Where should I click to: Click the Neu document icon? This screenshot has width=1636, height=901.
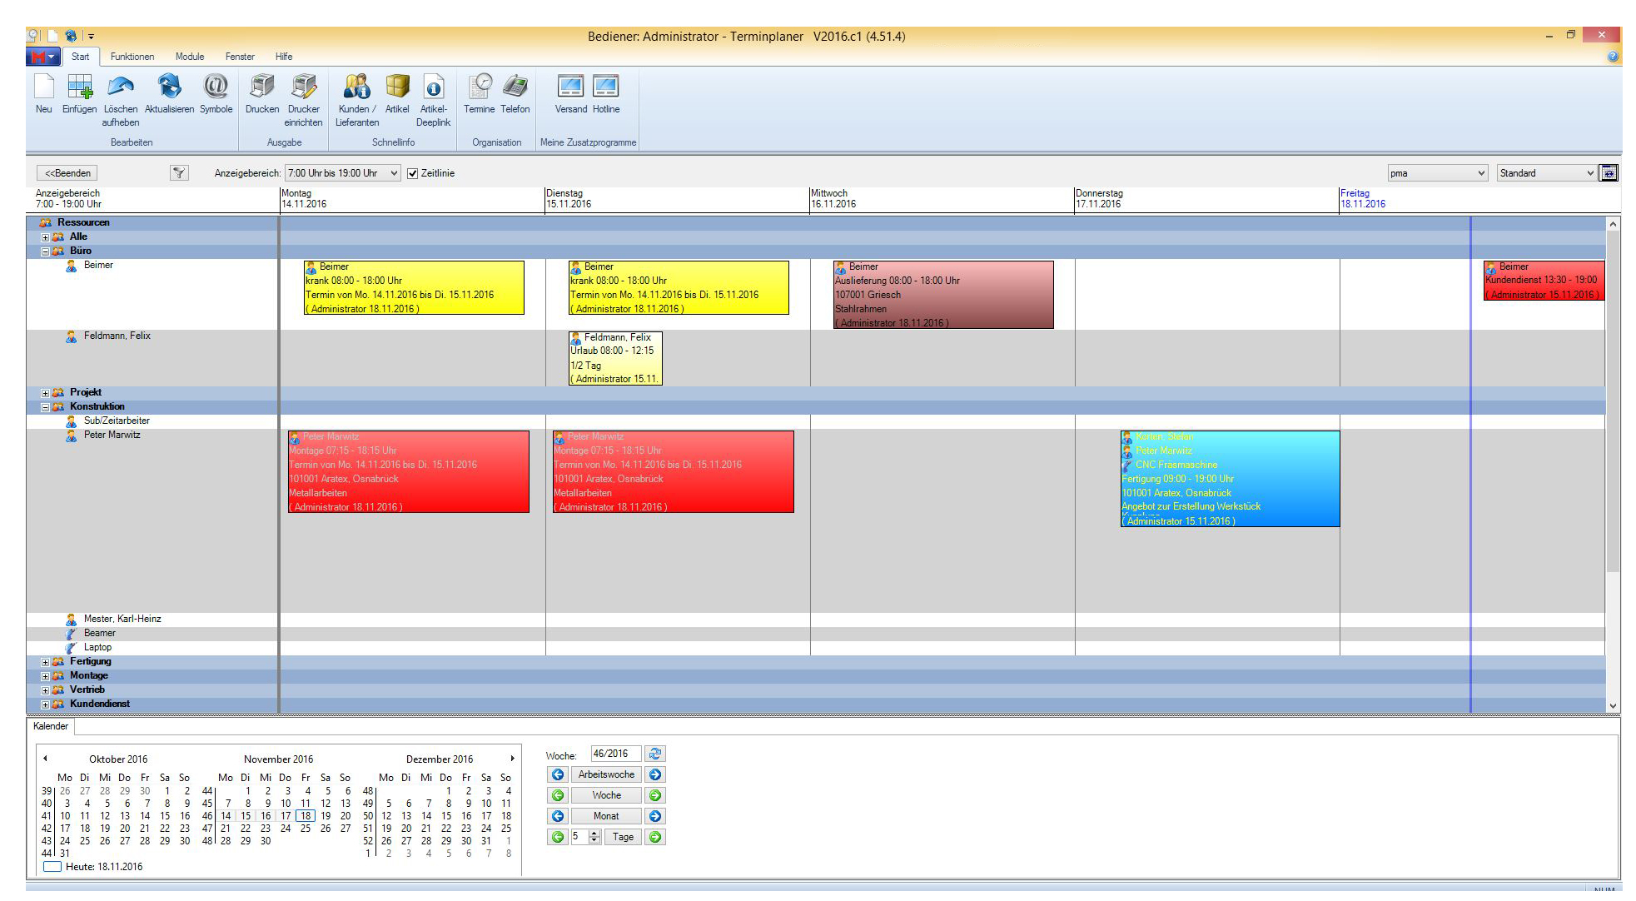(x=43, y=87)
